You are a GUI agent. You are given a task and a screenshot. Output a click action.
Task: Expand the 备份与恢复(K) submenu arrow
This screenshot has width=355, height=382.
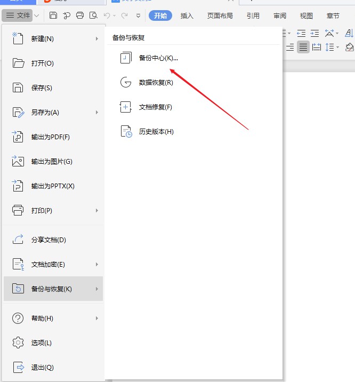(x=97, y=289)
